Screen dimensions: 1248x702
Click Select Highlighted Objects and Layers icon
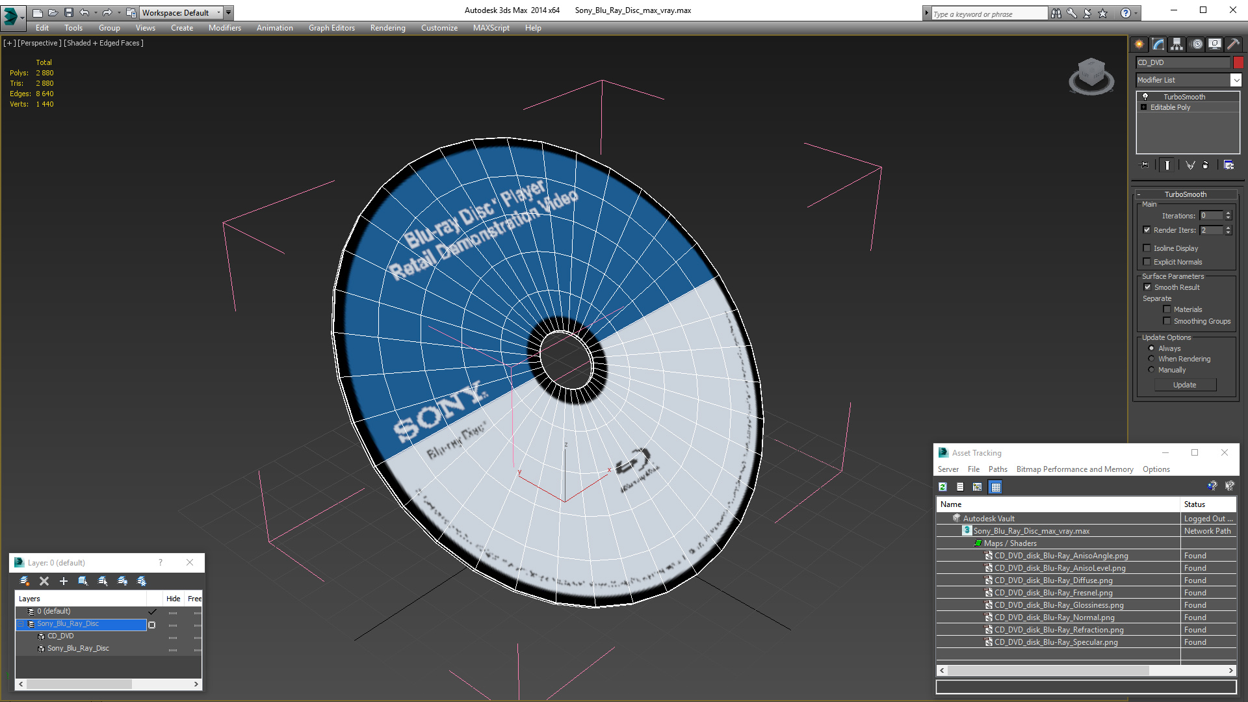83,581
